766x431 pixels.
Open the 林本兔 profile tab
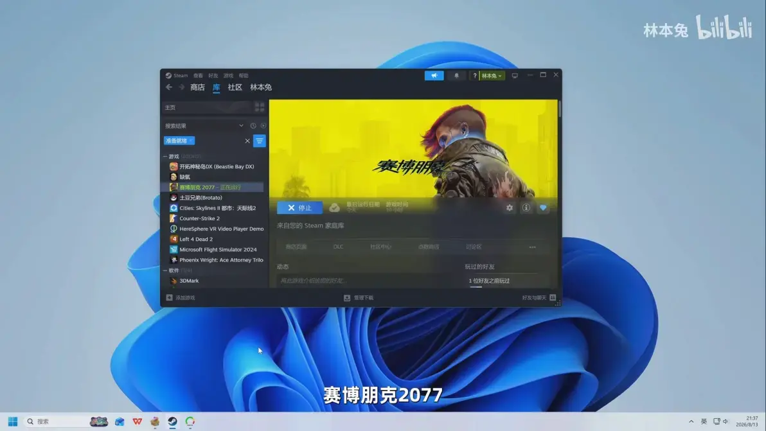click(x=261, y=87)
